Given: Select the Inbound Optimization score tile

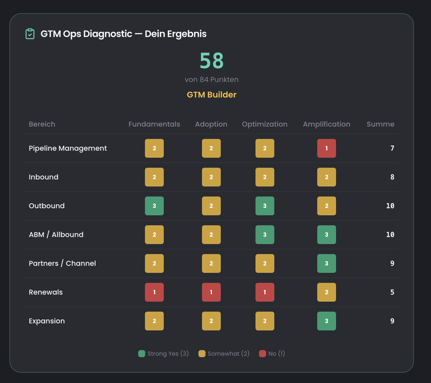Looking at the screenshot, I should click(x=265, y=177).
